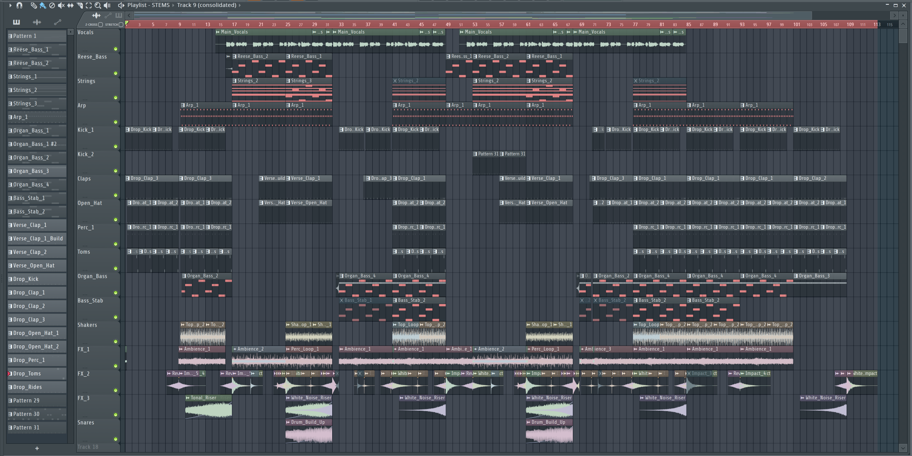Select the Strings_3 pattern

pos(37,104)
